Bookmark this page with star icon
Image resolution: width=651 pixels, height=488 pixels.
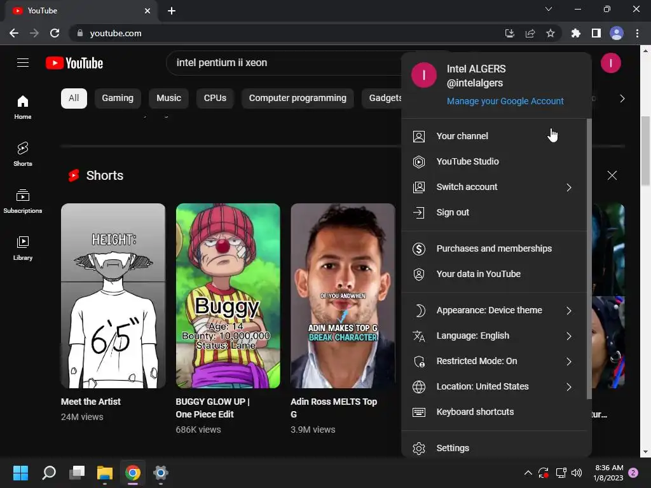[551, 33]
